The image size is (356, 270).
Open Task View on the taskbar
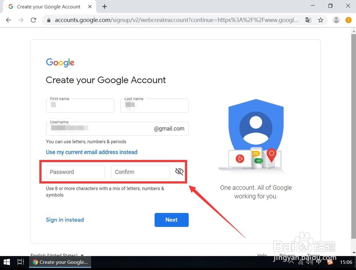click(21, 262)
